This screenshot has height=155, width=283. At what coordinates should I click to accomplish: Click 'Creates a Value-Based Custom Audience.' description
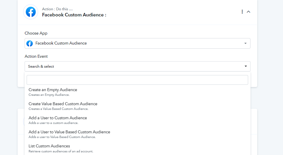59,109
